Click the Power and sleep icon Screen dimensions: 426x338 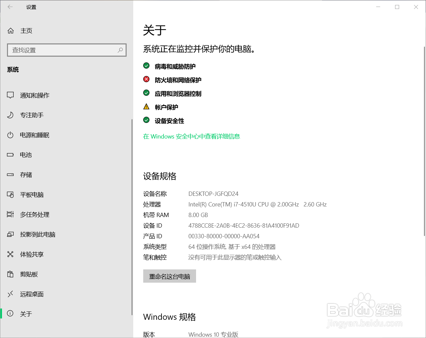(10, 135)
